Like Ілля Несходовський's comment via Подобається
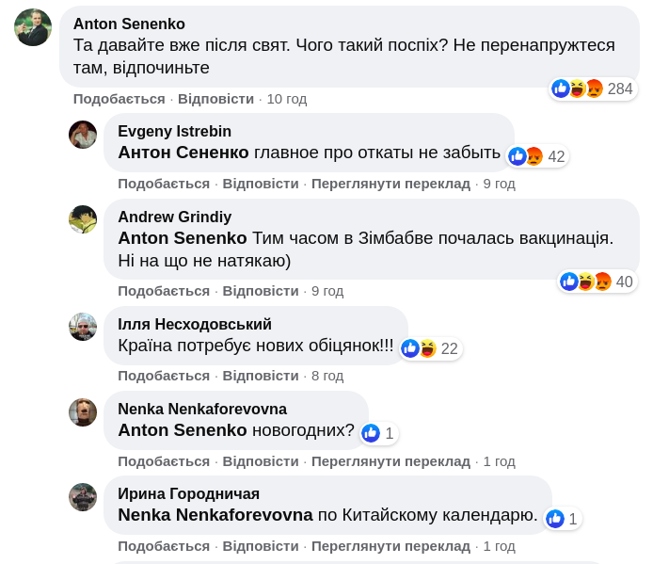Viewport: 669px width, 564px height. 164,376
